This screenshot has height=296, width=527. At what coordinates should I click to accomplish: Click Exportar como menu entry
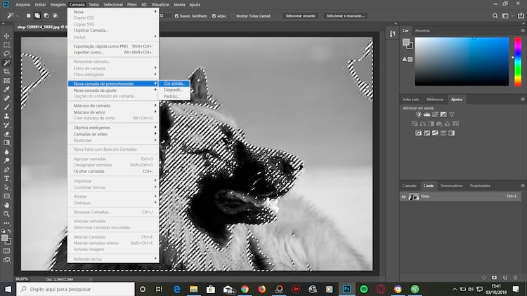pos(113,53)
